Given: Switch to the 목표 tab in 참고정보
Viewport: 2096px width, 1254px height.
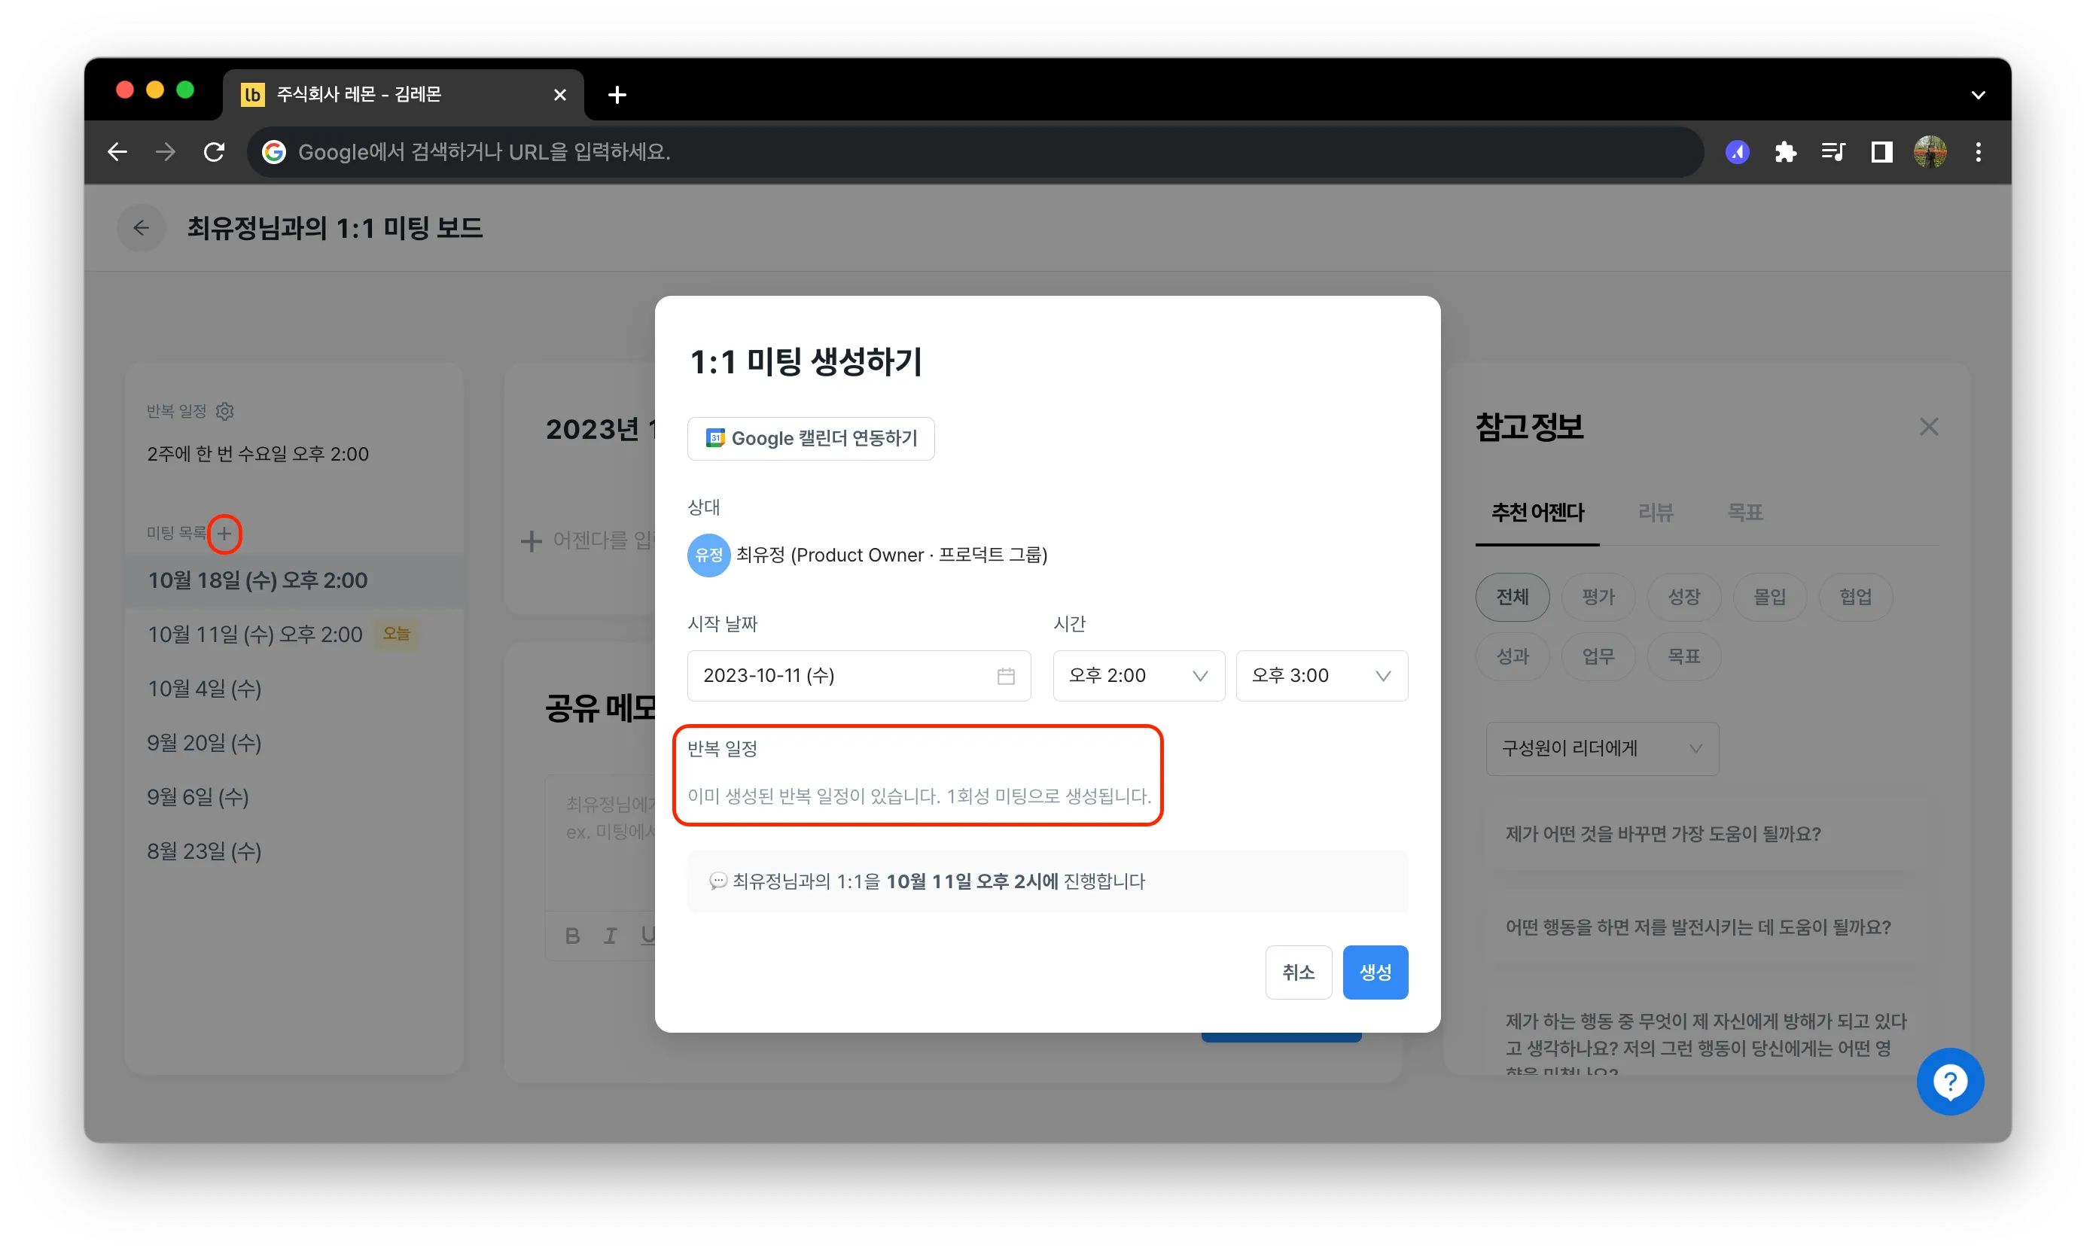Looking at the screenshot, I should pyautogui.click(x=1744, y=512).
